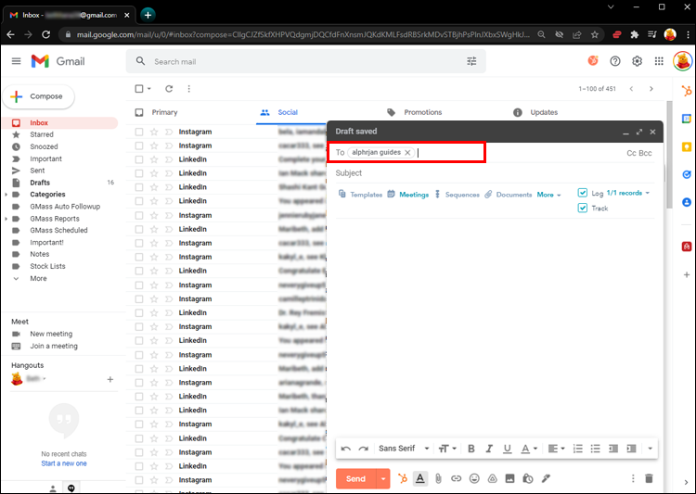Open the text color dropdown

[x=529, y=449]
